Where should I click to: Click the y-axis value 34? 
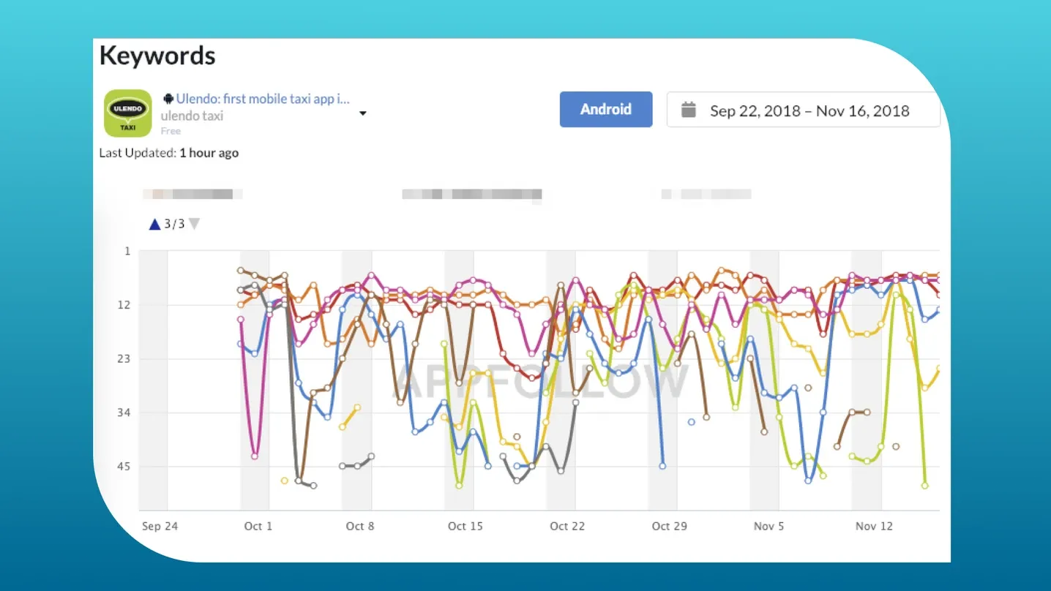(126, 413)
